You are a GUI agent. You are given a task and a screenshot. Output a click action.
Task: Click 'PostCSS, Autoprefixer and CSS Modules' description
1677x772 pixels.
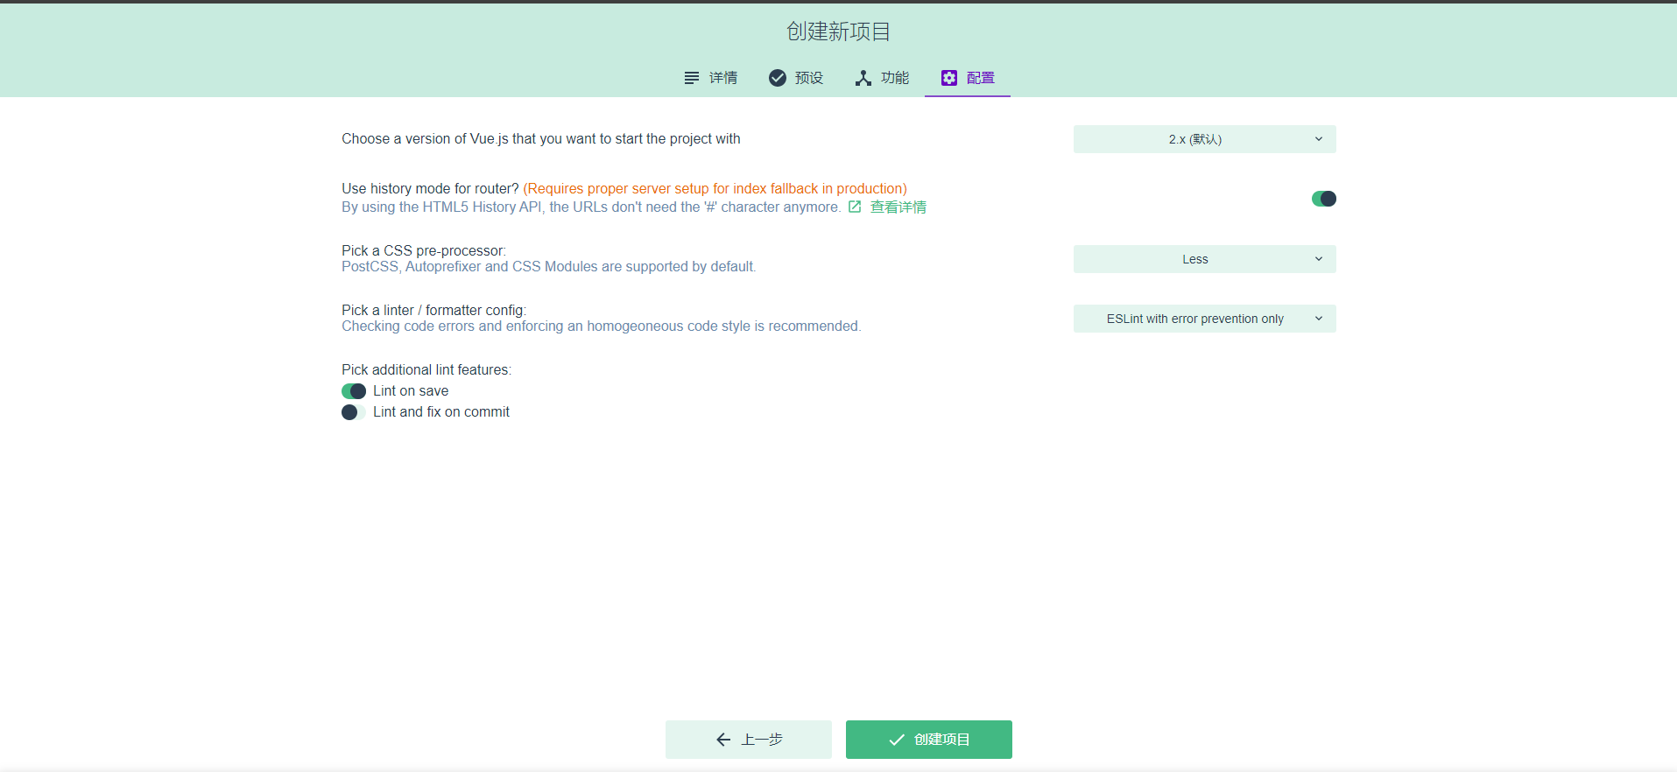point(549,266)
